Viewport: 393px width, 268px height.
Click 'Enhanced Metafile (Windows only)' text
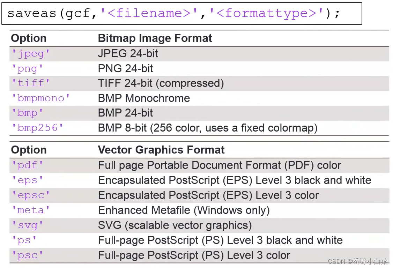click(x=184, y=210)
